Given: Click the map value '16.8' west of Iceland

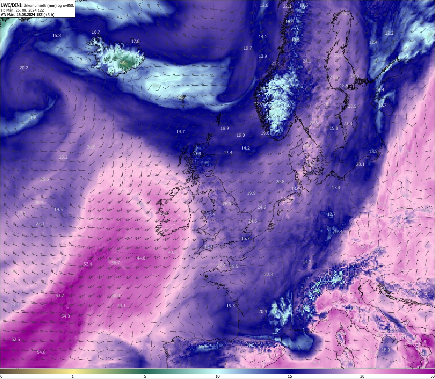Looking at the screenshot, I should (x=56, y=36).
